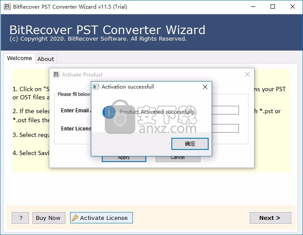Click the email address input field
Image resolution: width=303 pixels, height=235 pixels.
click(226, 110)
